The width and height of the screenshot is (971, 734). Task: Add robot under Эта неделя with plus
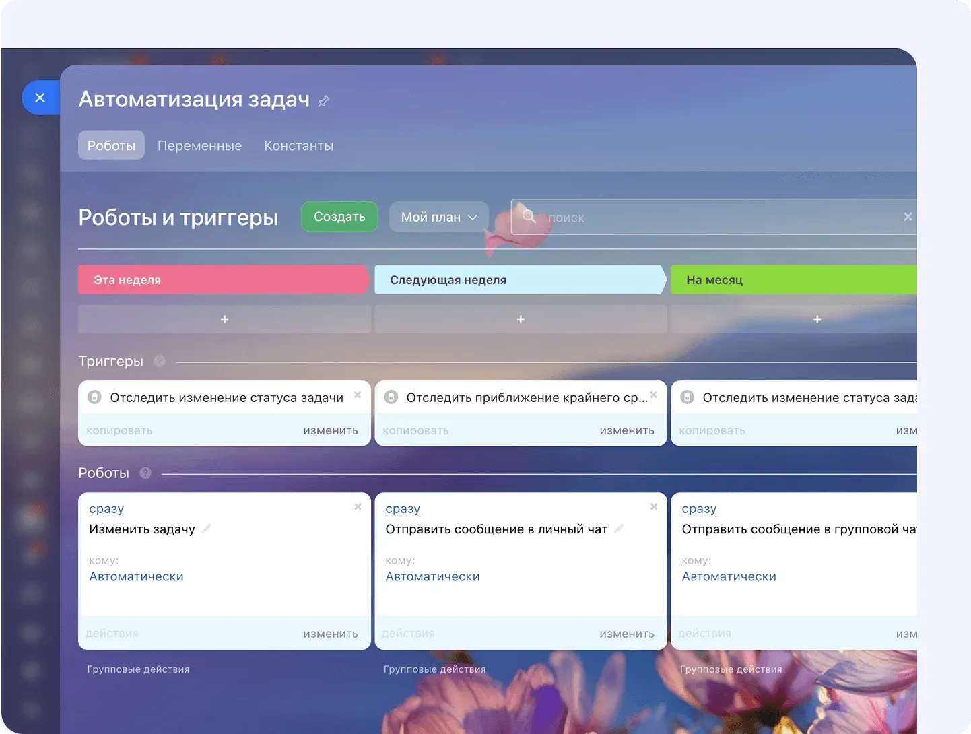224,319
